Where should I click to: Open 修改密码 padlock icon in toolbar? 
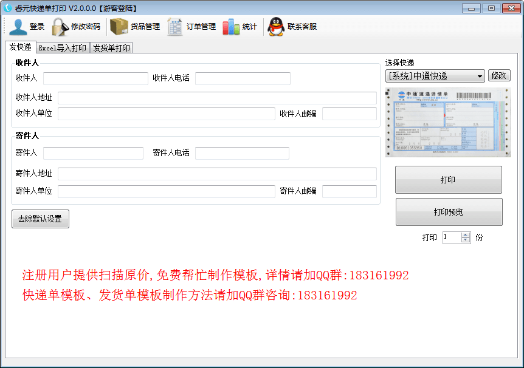coord(59,27)
